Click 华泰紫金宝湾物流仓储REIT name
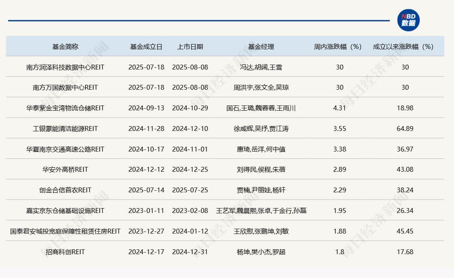Viewport: 454px width, 278px height. pyautogui.click(x=65, y=108)
